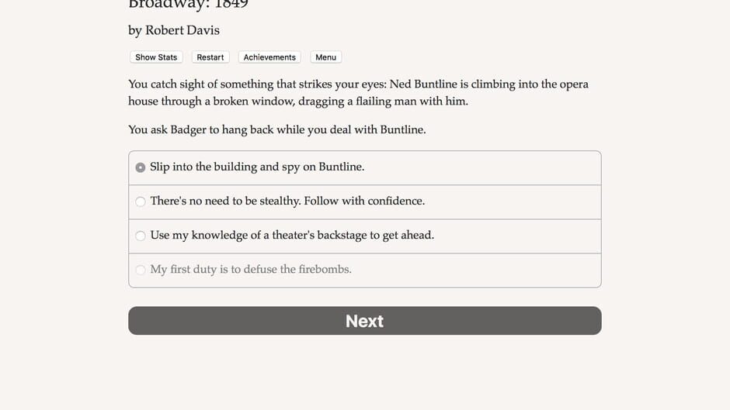Open the Show Stats screen
This screenshot has height=410, width=730.
click(x=156, y=57)
